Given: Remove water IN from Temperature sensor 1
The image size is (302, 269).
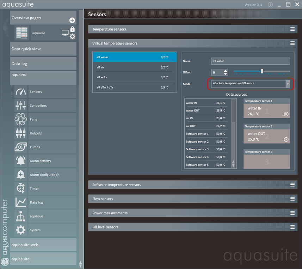Looking at the screenshot, I should point(286,114).
